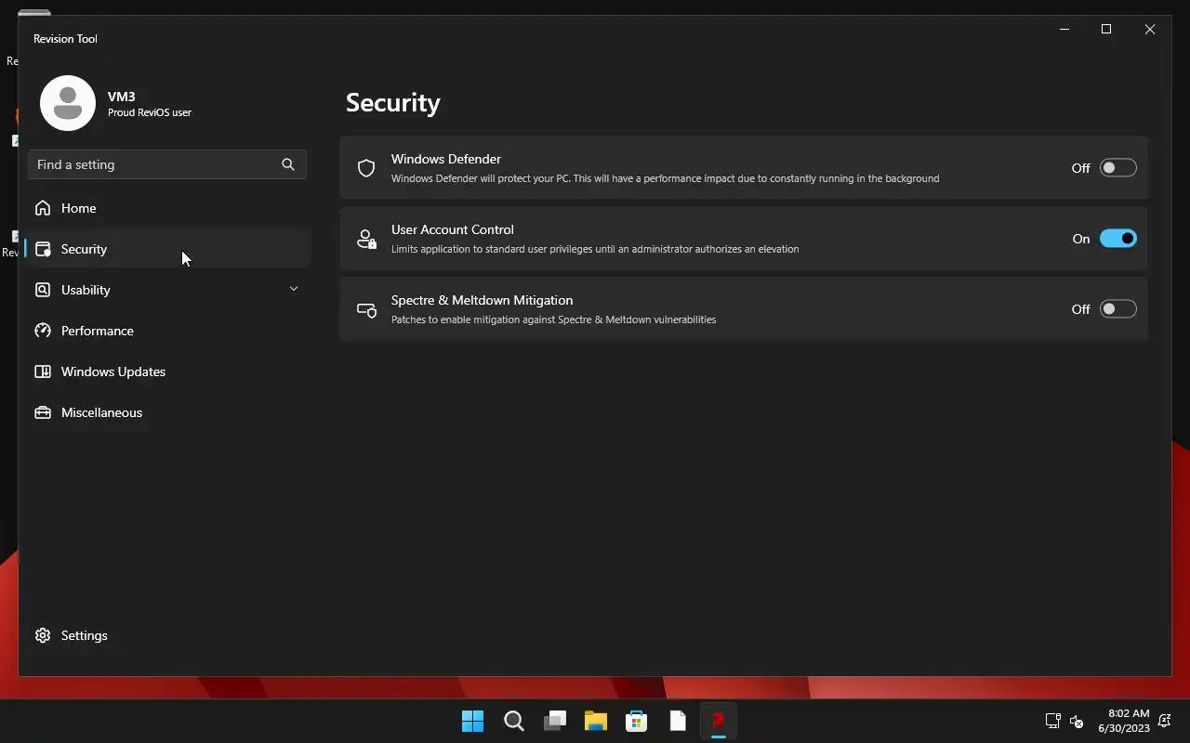Open the Performance page
The image size is (1190, 743).
pos(167,331)
